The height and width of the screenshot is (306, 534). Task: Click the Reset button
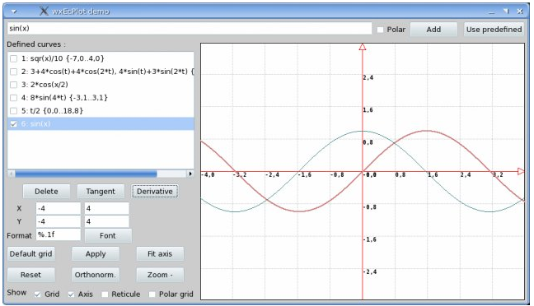[31, 275]
